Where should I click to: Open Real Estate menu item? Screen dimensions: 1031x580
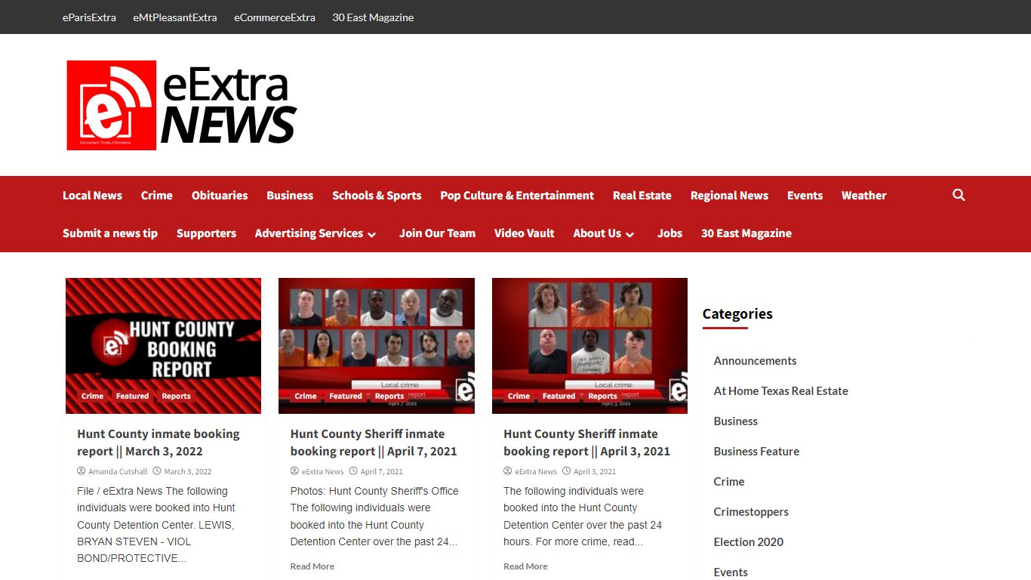point(642,196)
